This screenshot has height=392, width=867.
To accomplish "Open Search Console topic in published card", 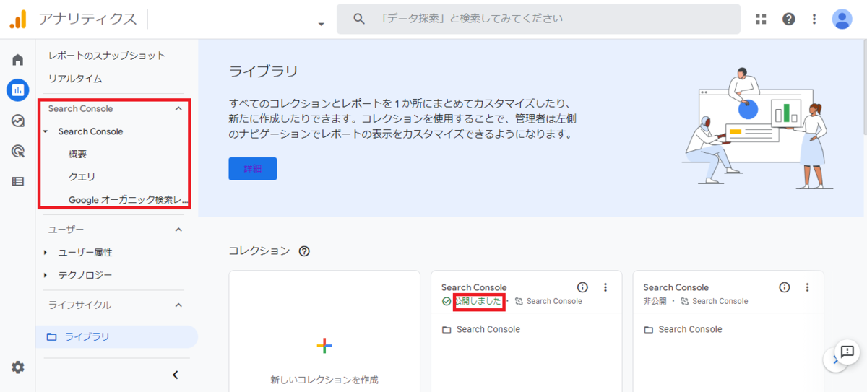I will [x=488, y=329].
